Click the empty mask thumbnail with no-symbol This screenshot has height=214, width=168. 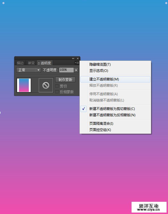(46, 85)
